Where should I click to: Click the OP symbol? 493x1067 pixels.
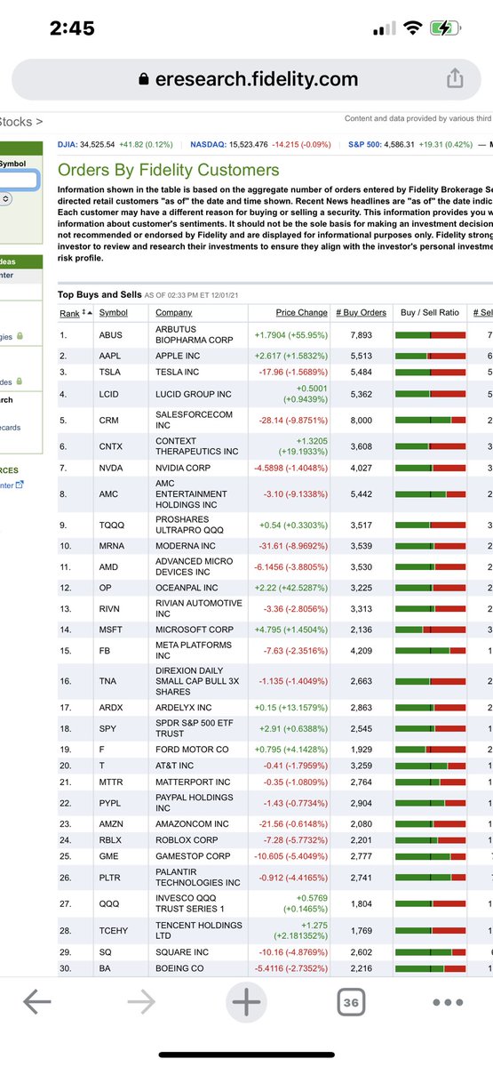coord(106,588)
